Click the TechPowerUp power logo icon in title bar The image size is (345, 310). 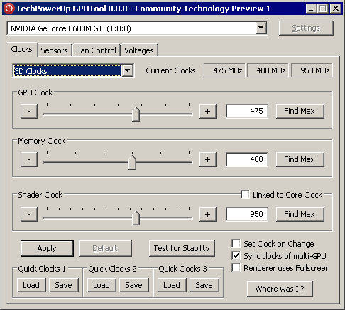click(x=9, y=9)
